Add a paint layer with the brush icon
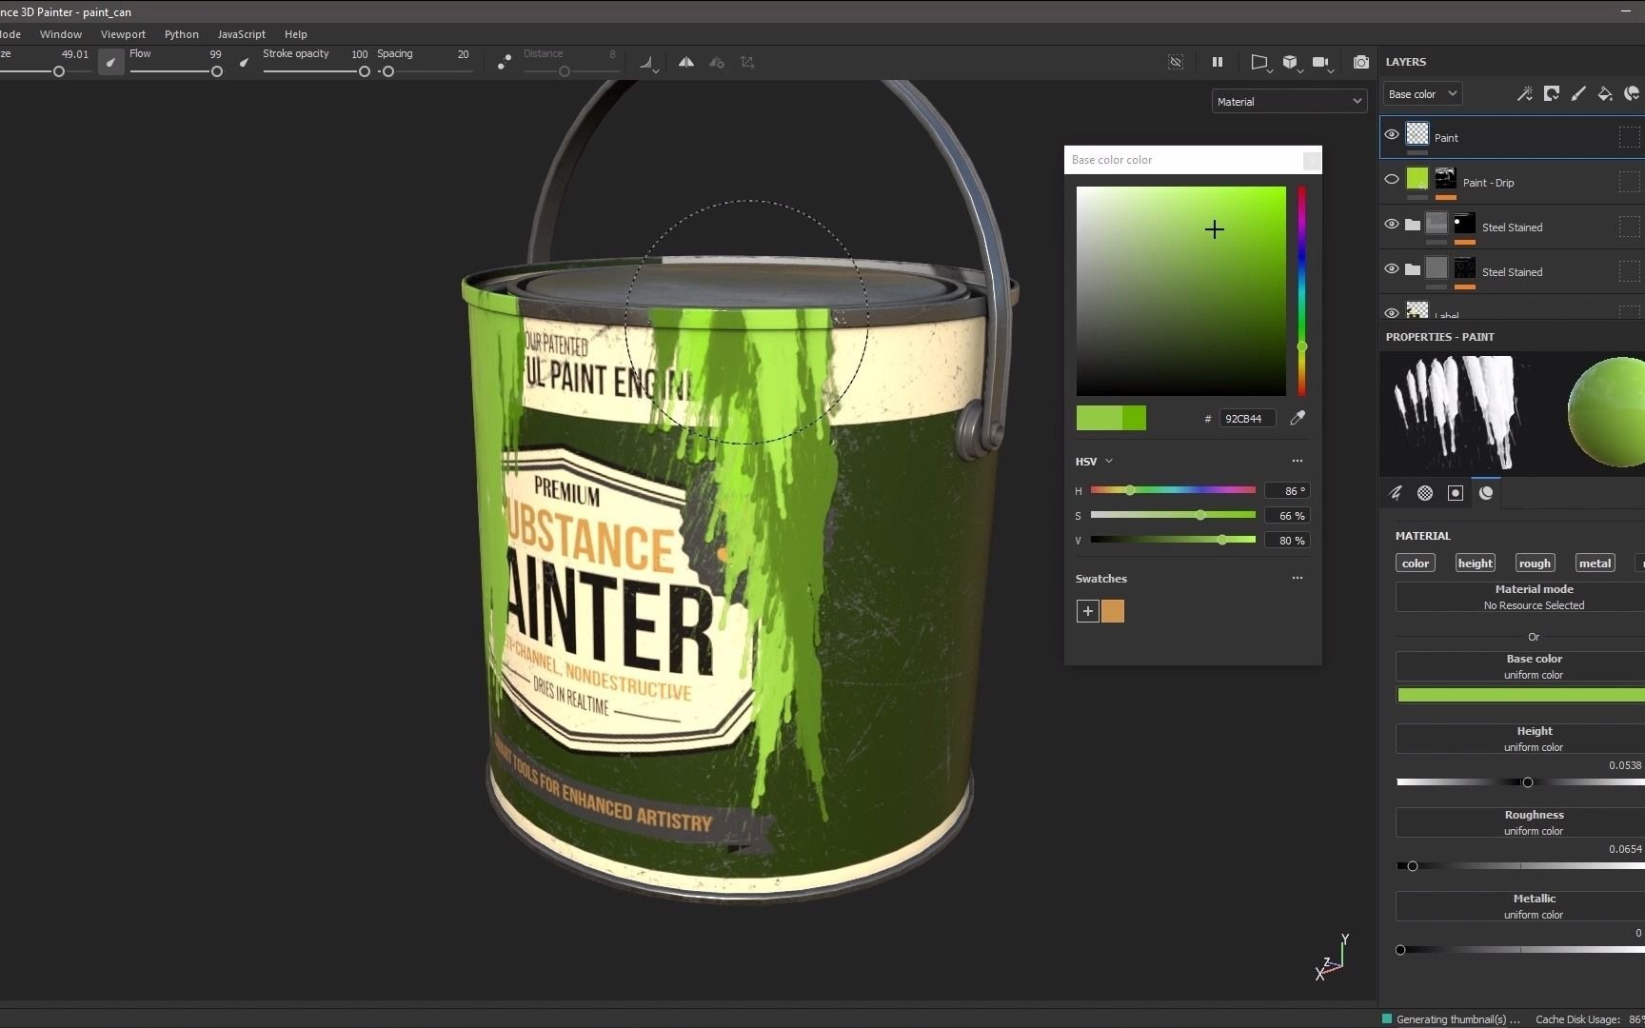The width and height of the screenshot is (1645, 1028). coord(1577,93)
